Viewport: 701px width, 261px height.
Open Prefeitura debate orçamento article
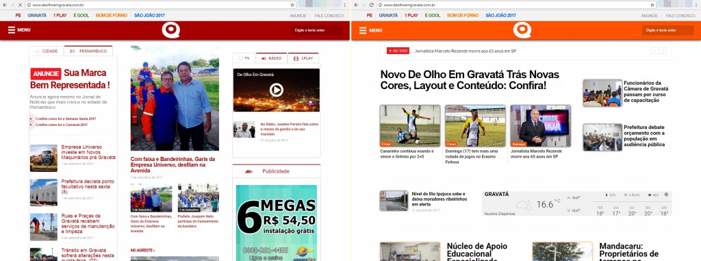[644, 136]
